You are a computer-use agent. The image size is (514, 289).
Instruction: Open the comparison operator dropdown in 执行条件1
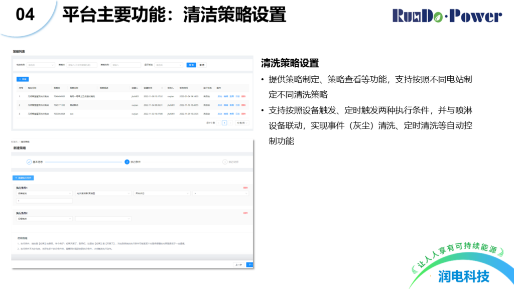tap(221, 193)
